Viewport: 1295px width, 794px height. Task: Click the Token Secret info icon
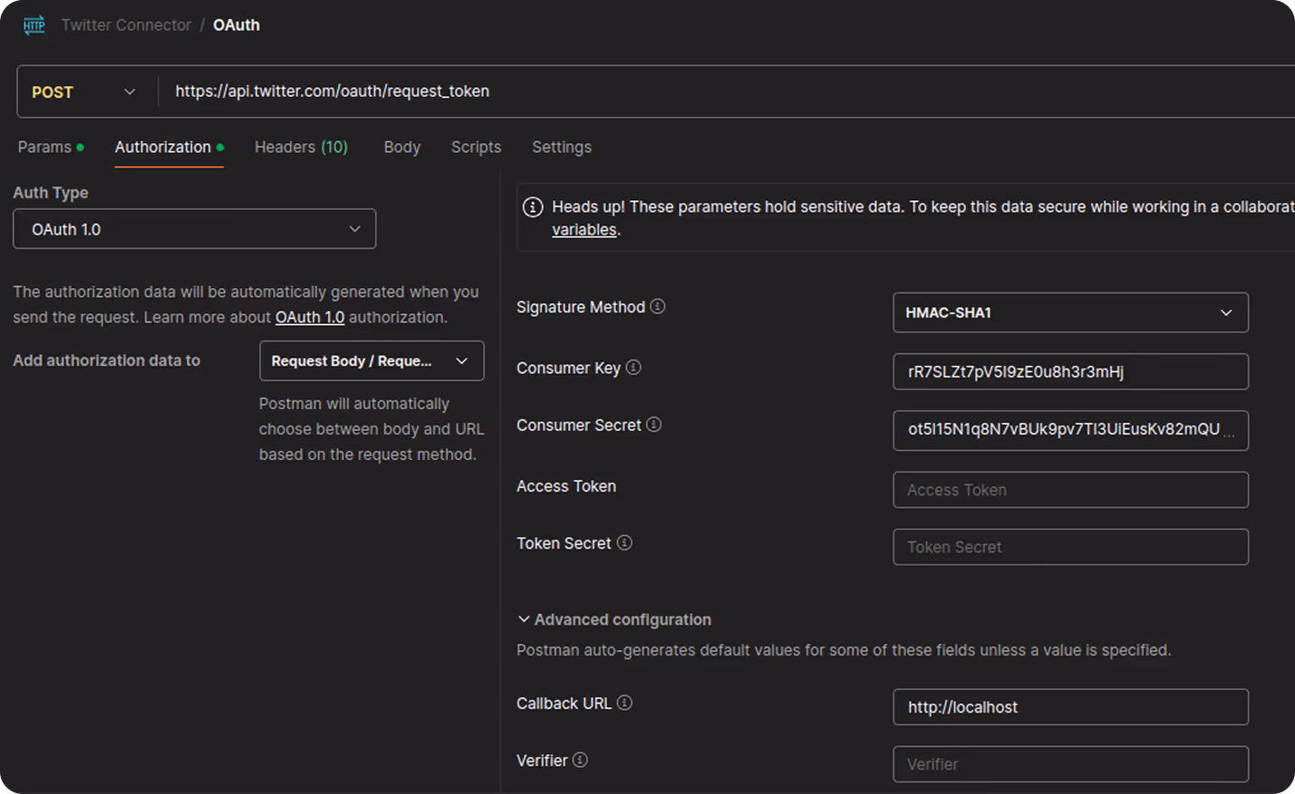tap(624, 542)
